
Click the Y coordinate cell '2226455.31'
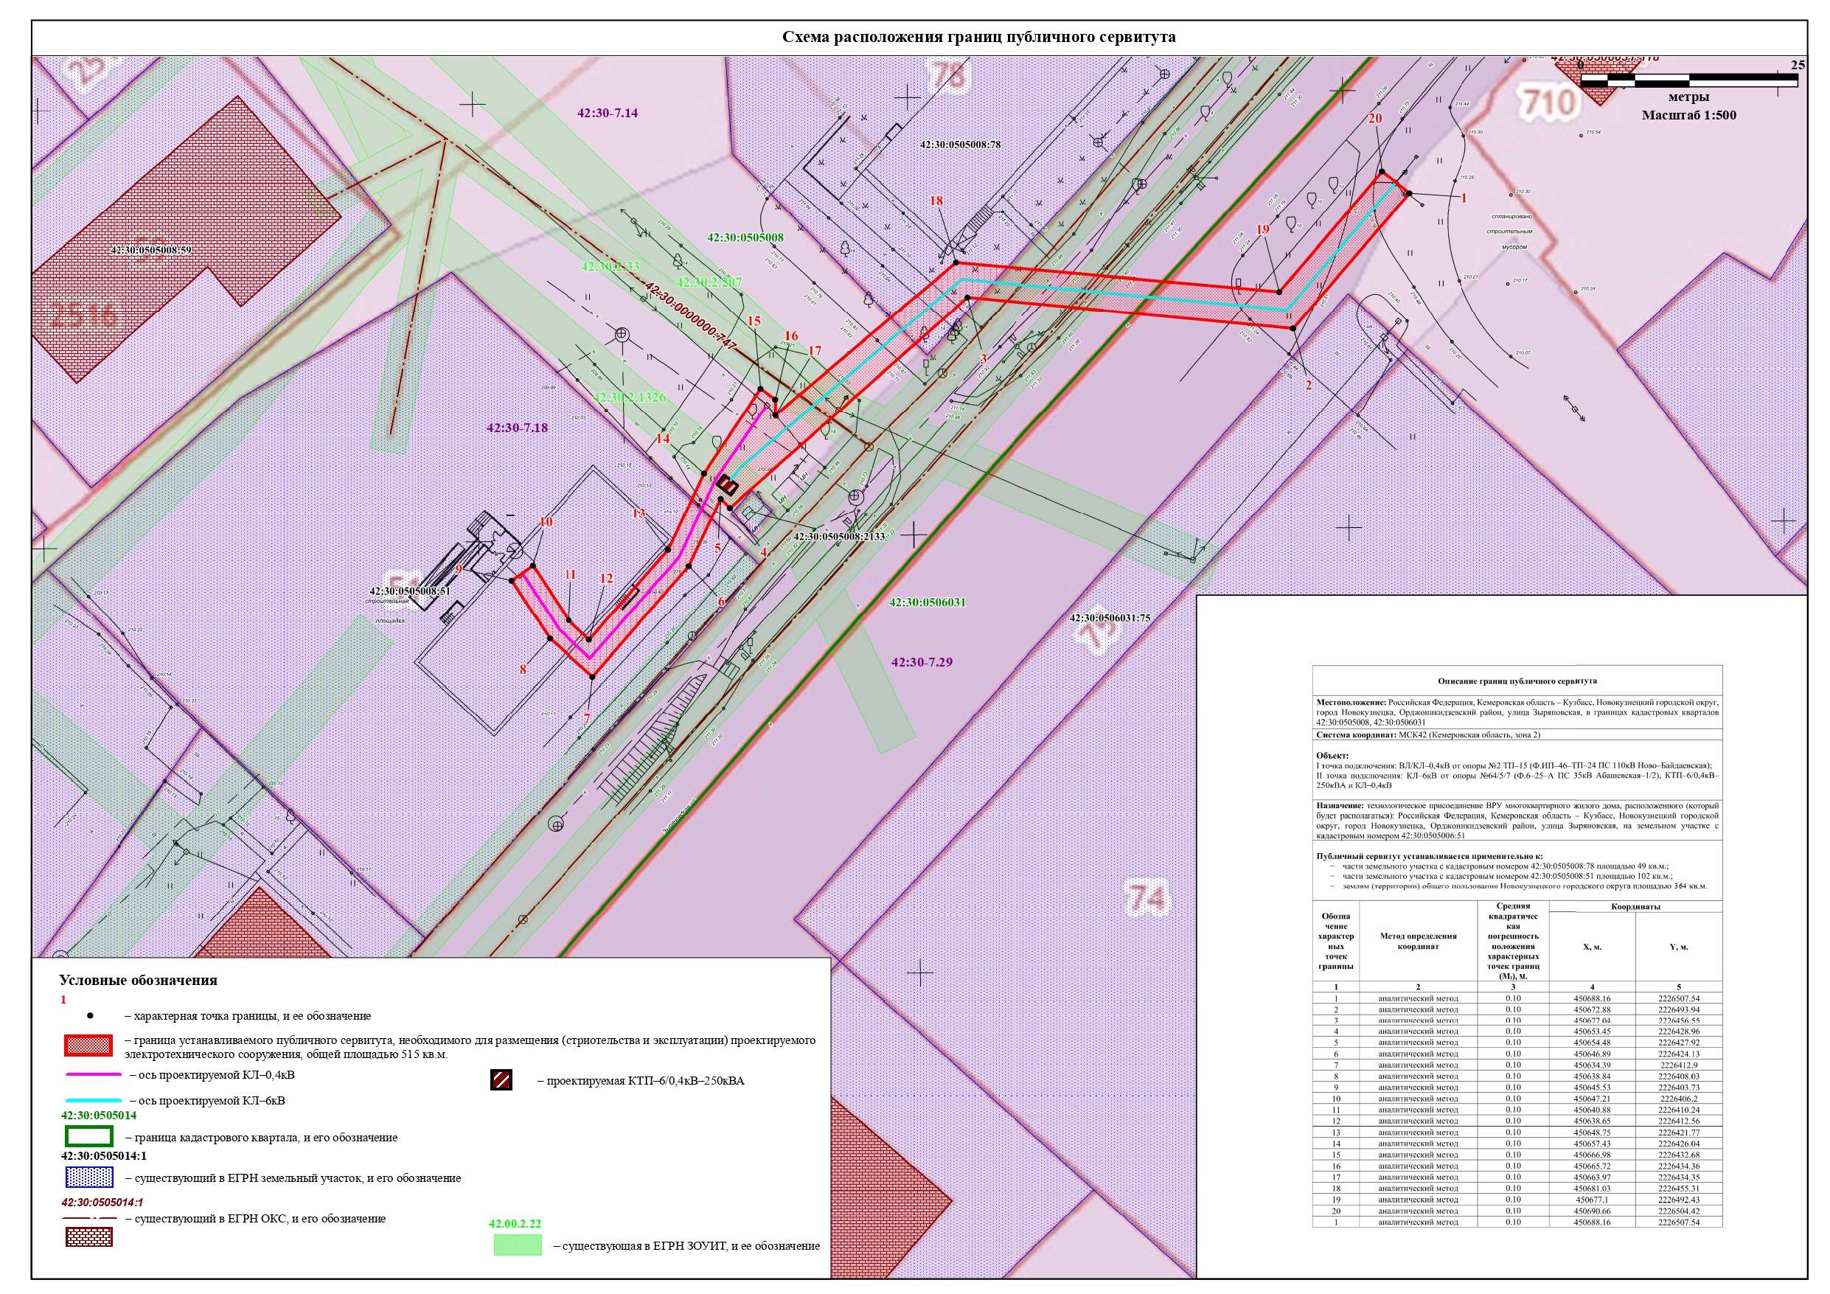point(1678,1188)
